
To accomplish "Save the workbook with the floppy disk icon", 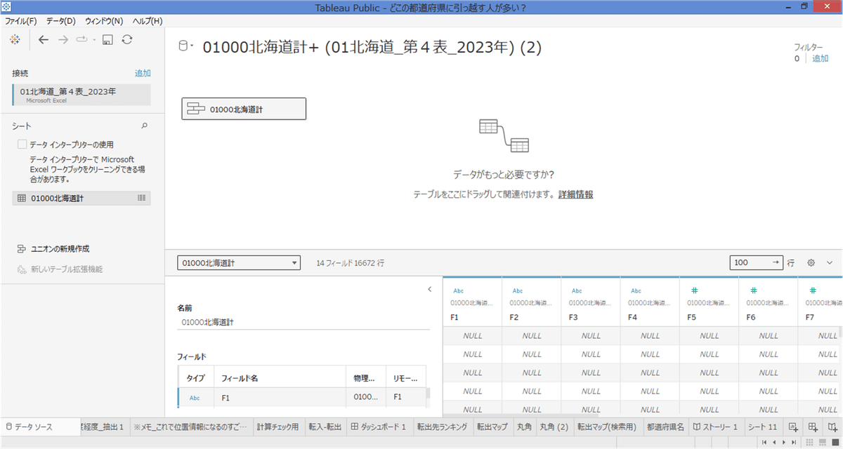I will 108,40.
